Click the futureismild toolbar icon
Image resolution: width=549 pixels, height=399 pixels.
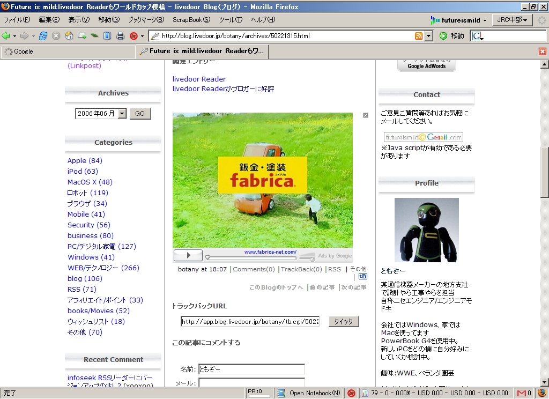[x=435, y=20]
